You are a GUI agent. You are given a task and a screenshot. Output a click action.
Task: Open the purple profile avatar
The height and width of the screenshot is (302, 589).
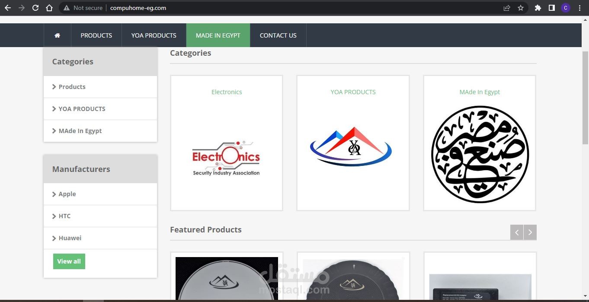point(566,8)
